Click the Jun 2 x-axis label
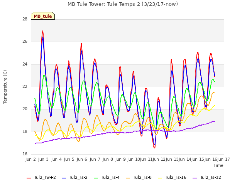Screen dimensions: 247x185 [x=31, y=159]
